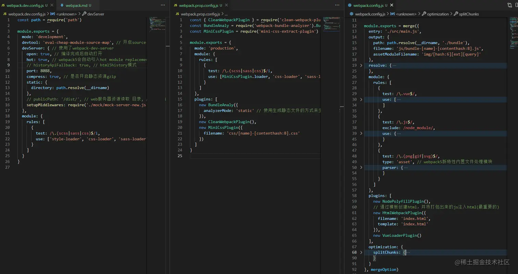This screenshot has height=274, width=518.
Task: Click the wrench icon beside optimization breadcrumb
Action: point(424,14)
